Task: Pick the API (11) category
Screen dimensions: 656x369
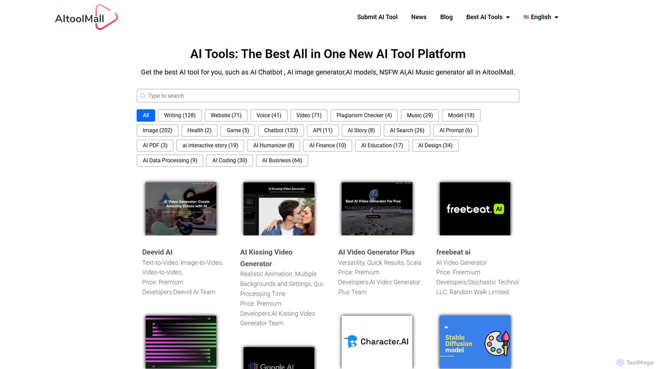Action: pyautogui.click(x=323, y=130)
